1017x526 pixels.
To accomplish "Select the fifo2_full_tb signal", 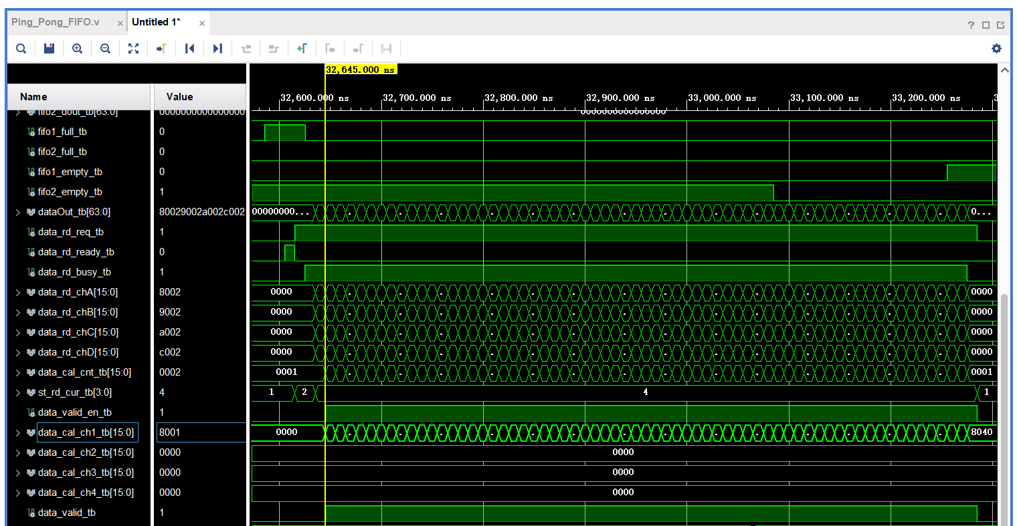I will pos(62,152).
